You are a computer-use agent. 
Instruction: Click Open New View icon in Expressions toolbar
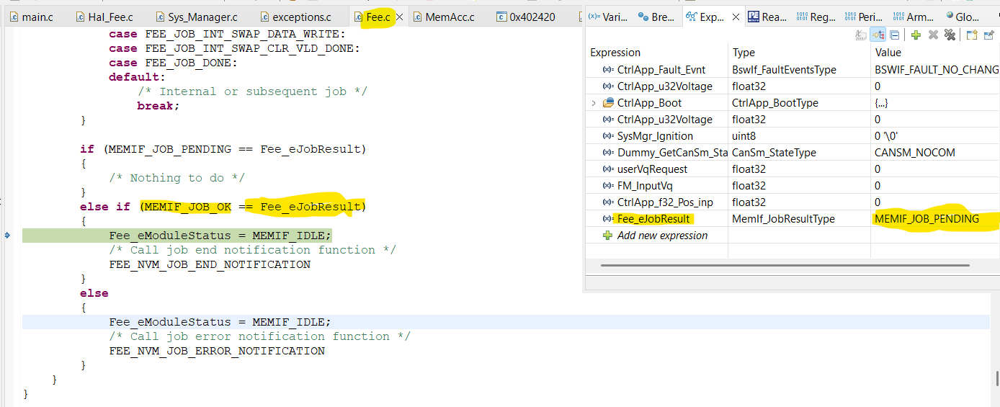(x=971, y=35)
